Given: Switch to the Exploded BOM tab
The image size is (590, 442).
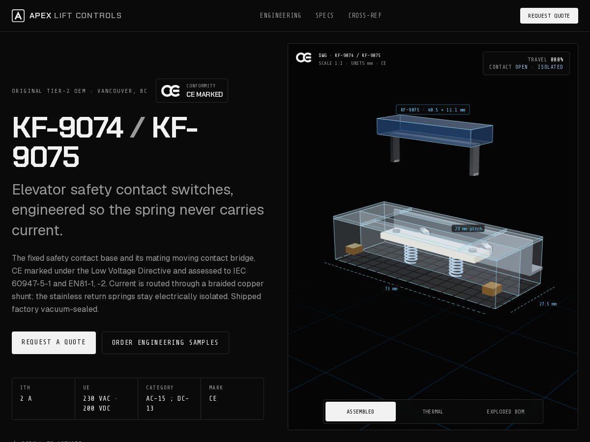Looking at the screenshot, I should click(x=505, y=412).
